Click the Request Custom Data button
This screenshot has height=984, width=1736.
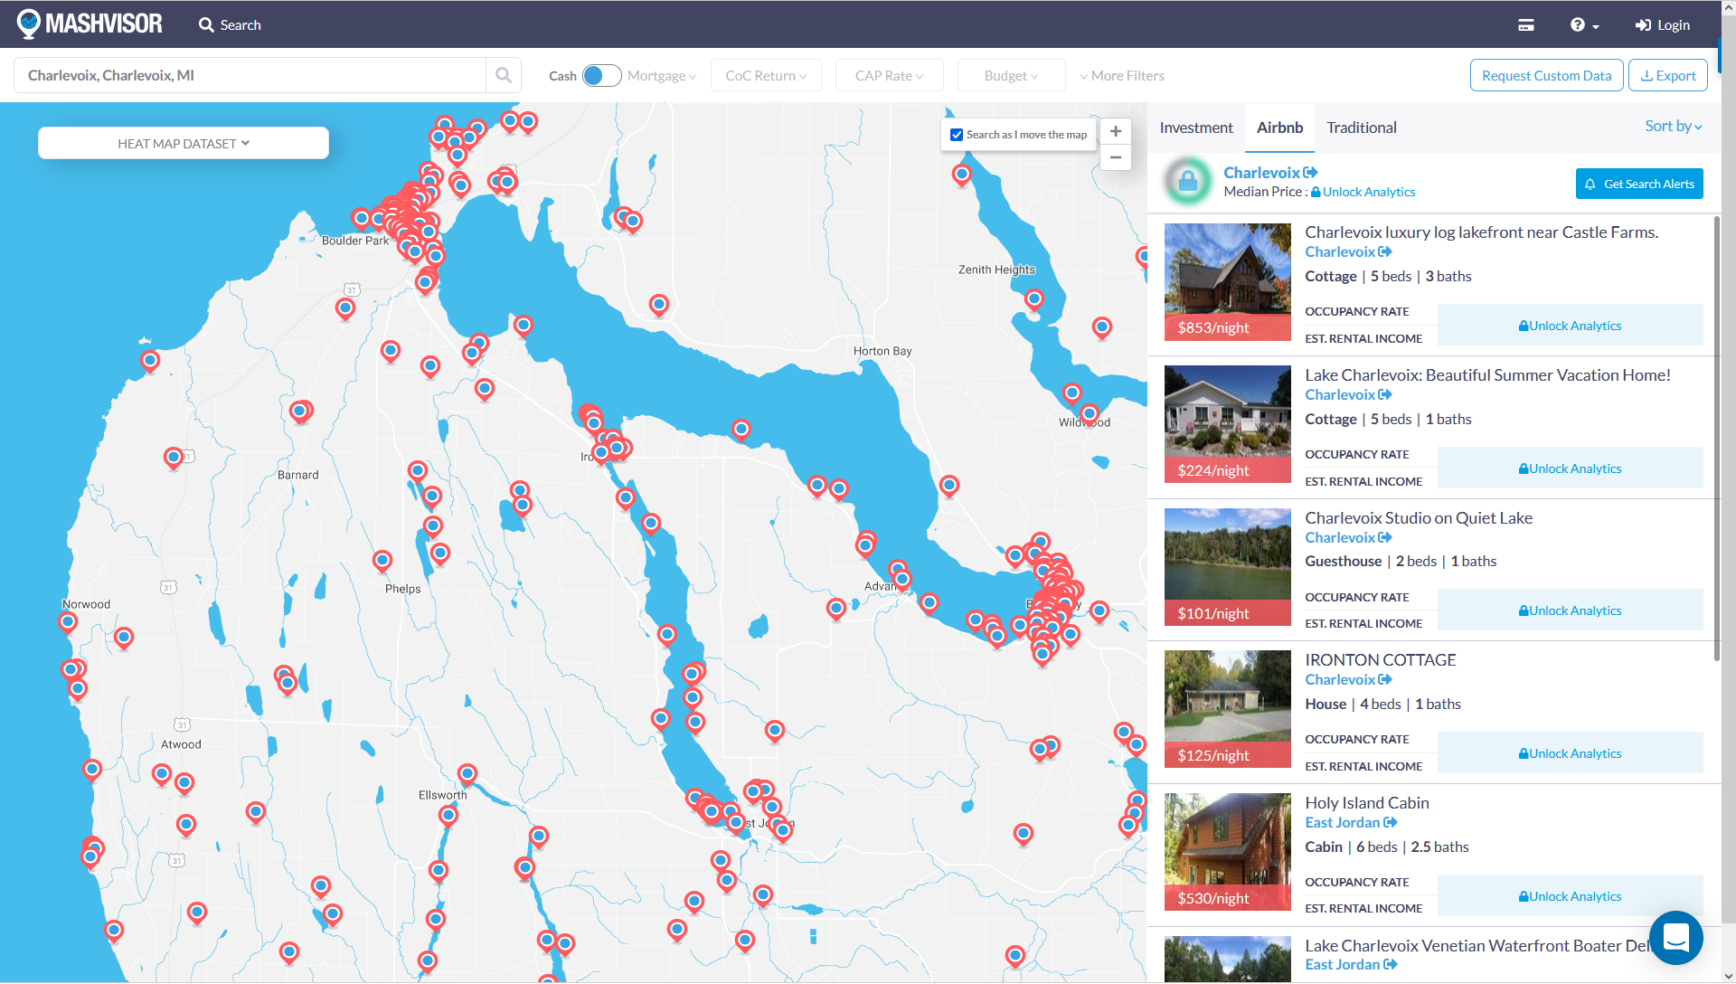pyautogui.click(x=1546, y=76)
